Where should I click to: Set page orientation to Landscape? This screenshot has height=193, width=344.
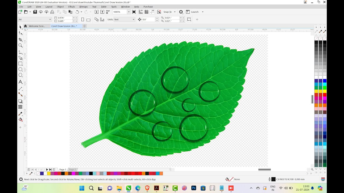coord(88,20)
